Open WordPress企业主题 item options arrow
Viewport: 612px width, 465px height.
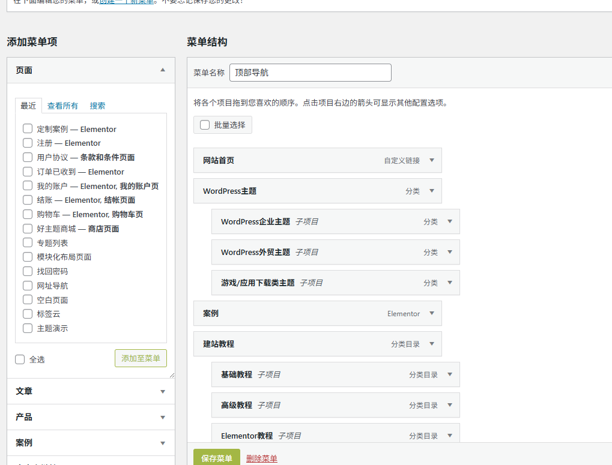click(x=450, y=221)
